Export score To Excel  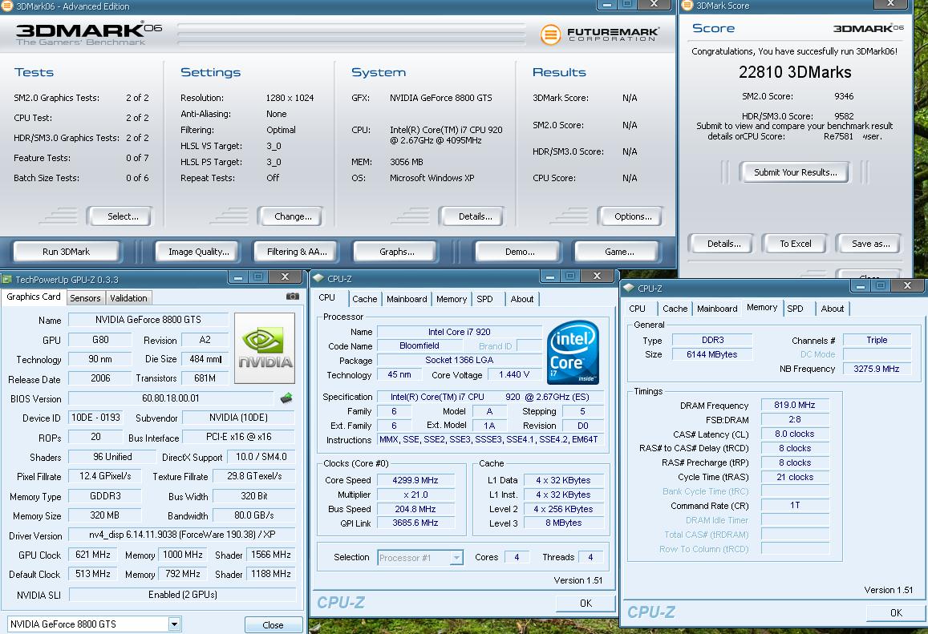click(796, 244)
